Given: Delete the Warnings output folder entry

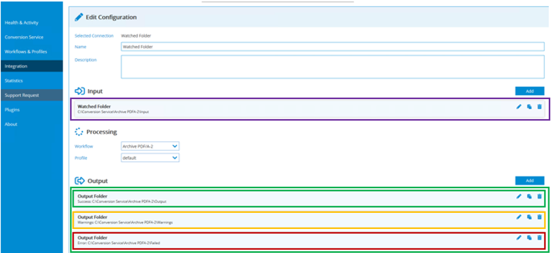Looking at the screenshot, I should [539, 217].
